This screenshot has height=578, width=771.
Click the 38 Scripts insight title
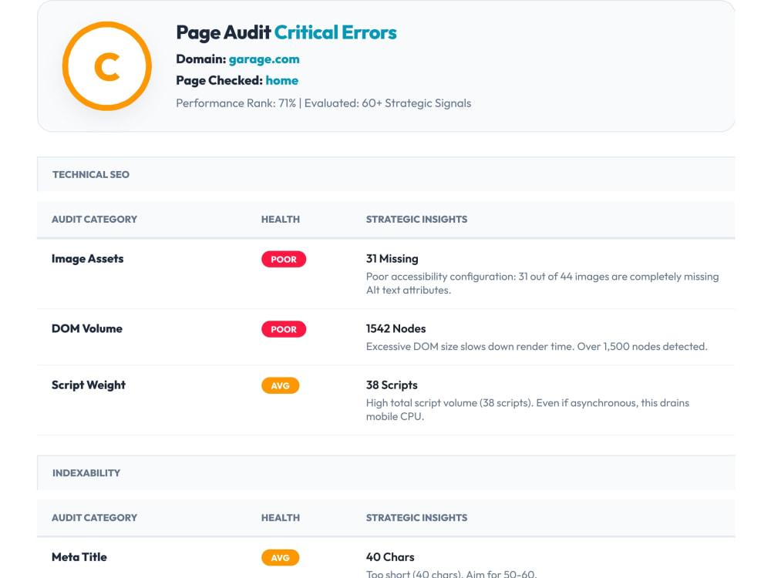tap(392, 385)
